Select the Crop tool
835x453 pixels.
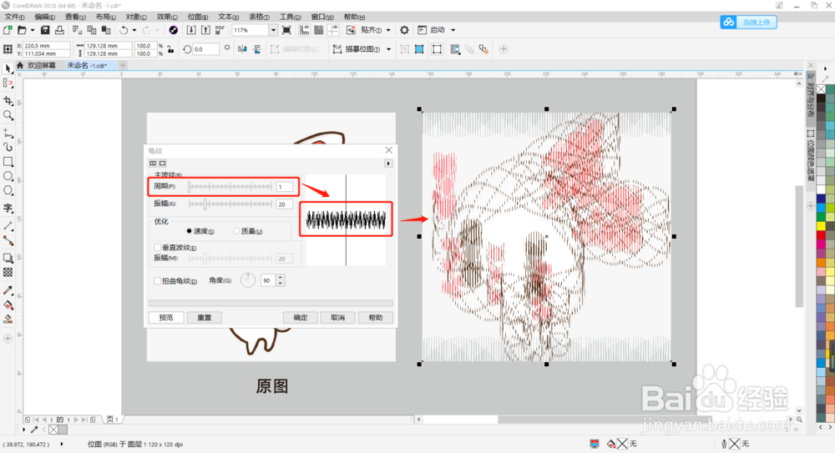pyautogui.click(x=8, y=101)
